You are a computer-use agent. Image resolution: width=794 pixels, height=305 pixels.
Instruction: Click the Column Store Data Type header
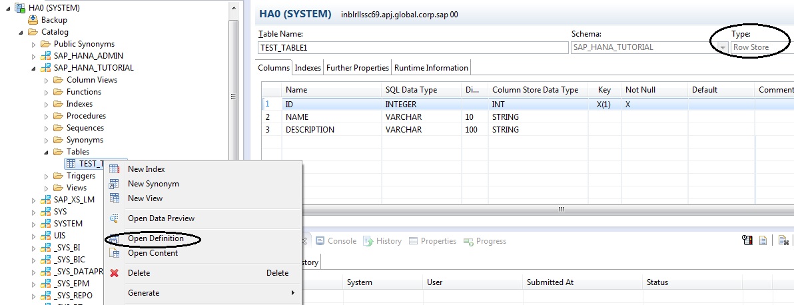point(538,90)
